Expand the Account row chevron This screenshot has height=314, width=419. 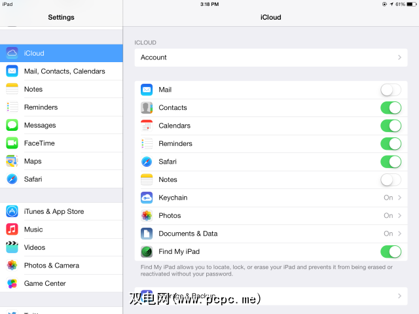399,58
